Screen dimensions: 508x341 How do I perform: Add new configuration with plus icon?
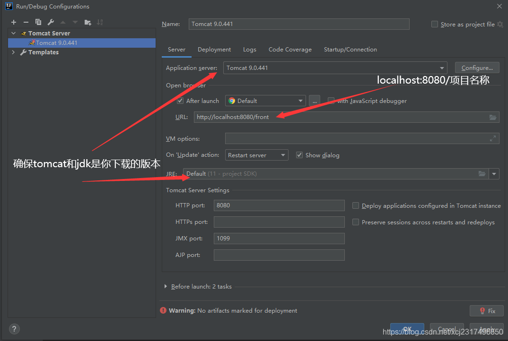(14, 22)
